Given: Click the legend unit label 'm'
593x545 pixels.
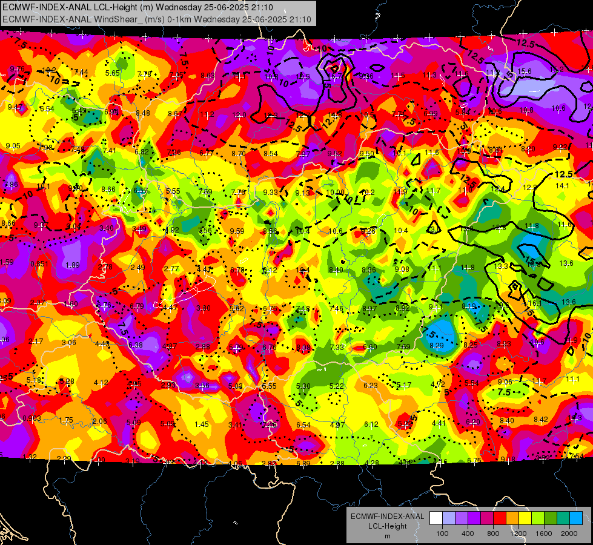Looking at the screenshot, I should pos(387,537).
